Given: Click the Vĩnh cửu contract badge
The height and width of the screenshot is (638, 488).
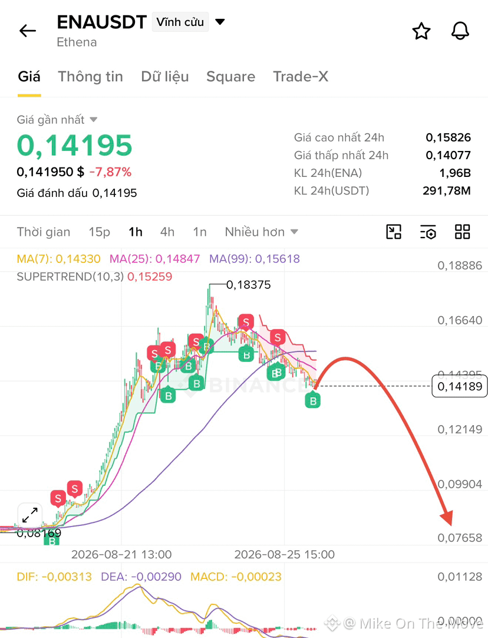Looking at the screenshot, I should click(x=180, y=22).
